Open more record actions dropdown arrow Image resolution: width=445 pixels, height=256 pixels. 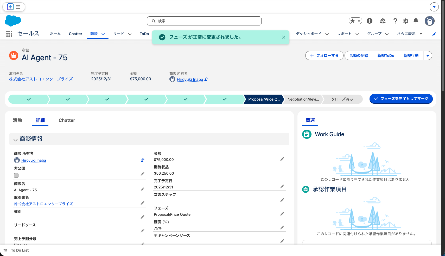click(428, 56)
